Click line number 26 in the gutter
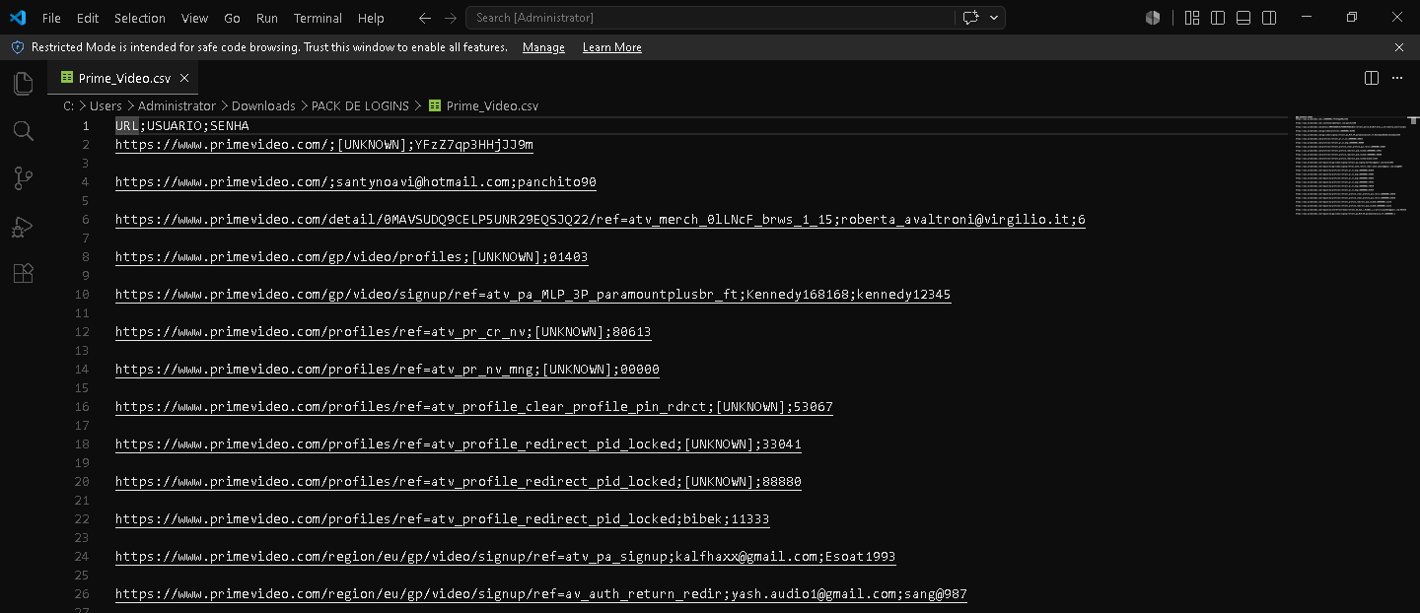 click(82, 593)
